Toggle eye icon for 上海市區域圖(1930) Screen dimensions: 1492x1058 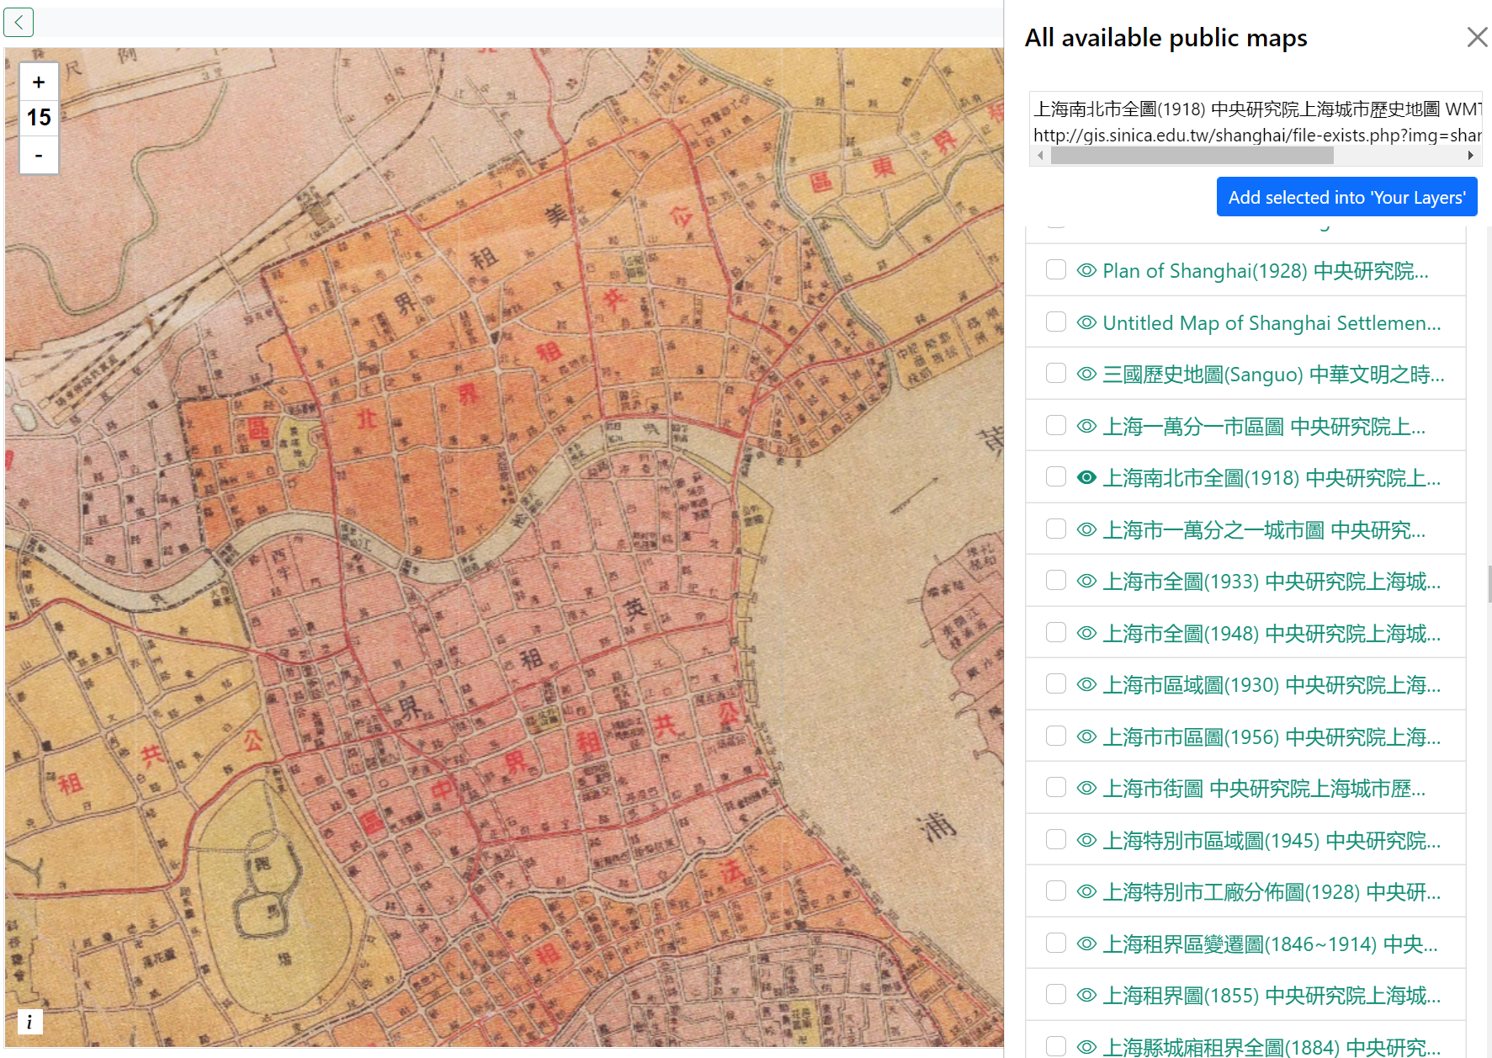[x=1086, y=684]
